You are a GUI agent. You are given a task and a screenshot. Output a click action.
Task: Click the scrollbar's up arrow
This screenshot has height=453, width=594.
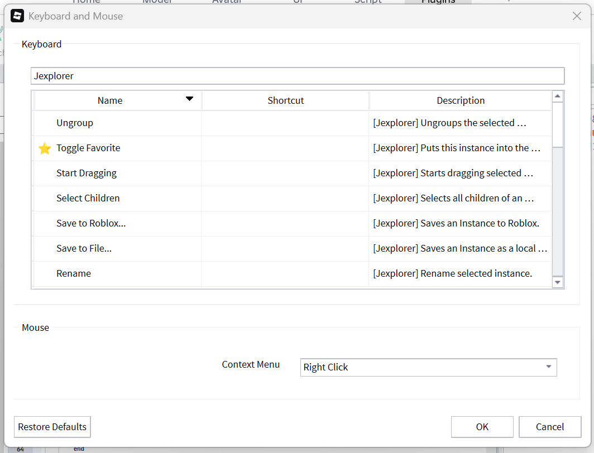[x=557, y=95]
